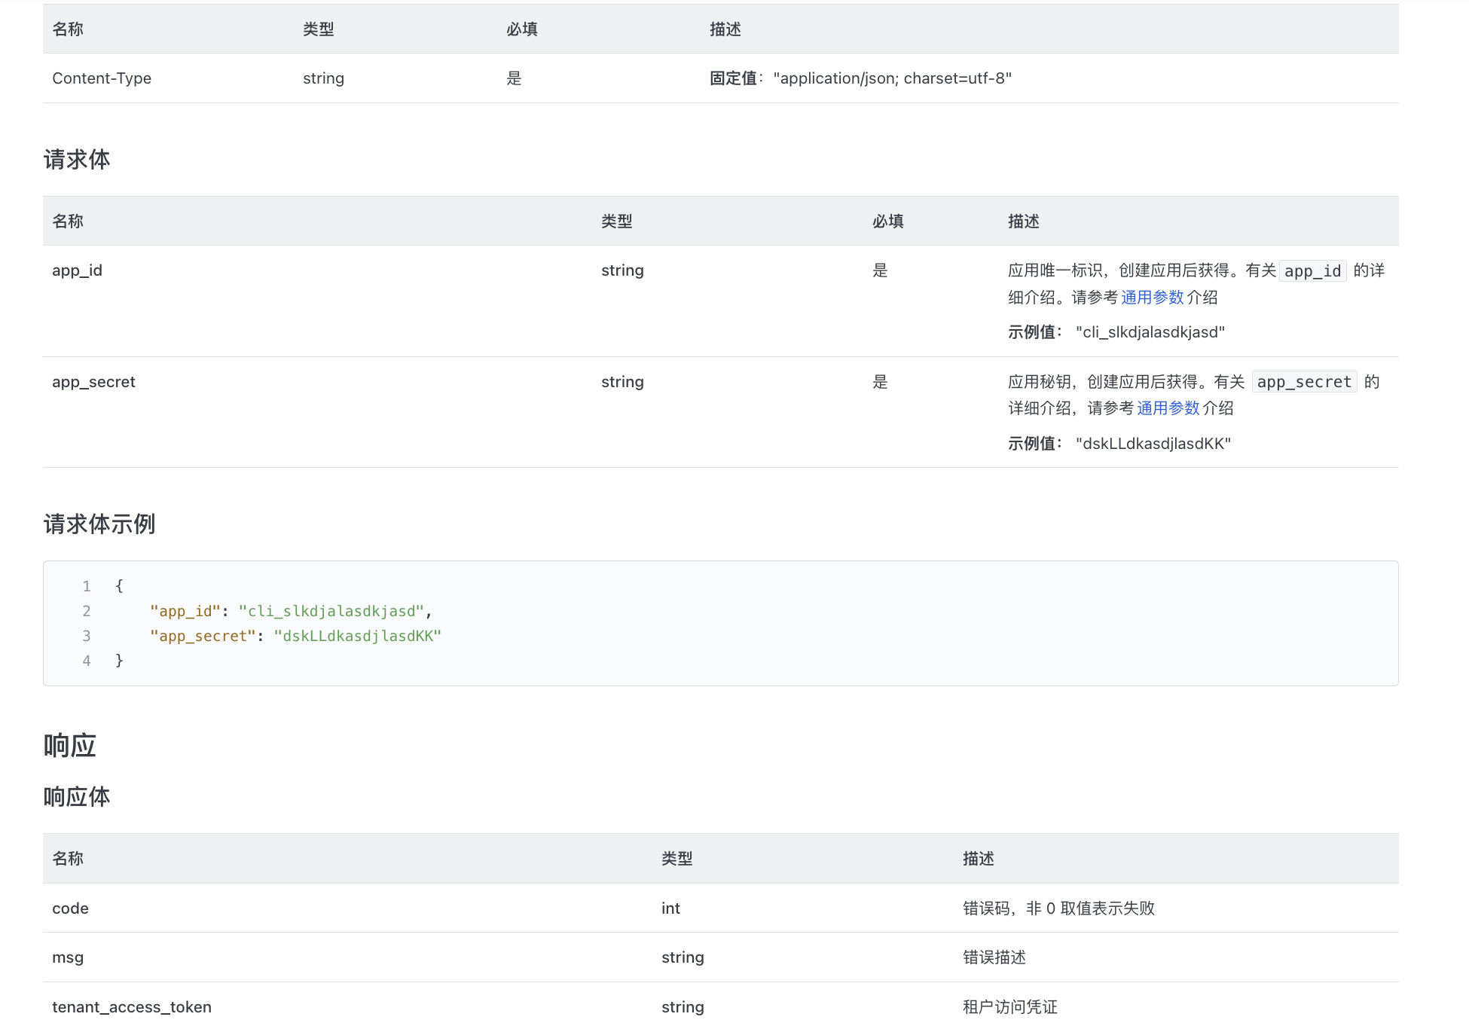Click the Content-Type row name cell
The width and height of the screenshot is (1469, 1026).
[102, 78]
